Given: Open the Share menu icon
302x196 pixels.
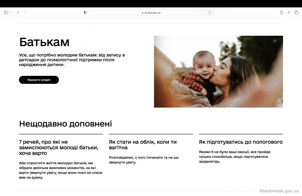Looking at the screenshot, I should tap(281, 12).
